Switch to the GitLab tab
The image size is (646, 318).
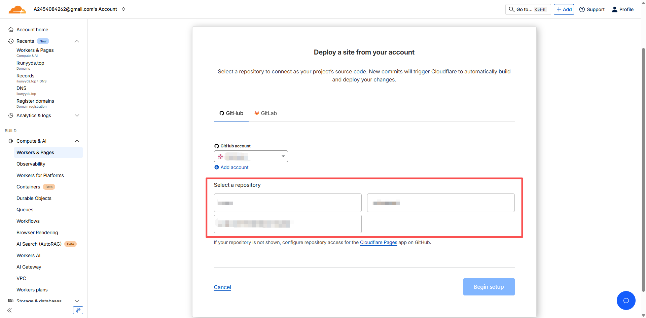click(265, 113)
